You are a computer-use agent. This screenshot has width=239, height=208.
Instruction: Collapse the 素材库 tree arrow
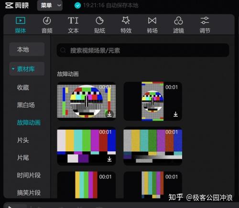click(x=13, y=69)
